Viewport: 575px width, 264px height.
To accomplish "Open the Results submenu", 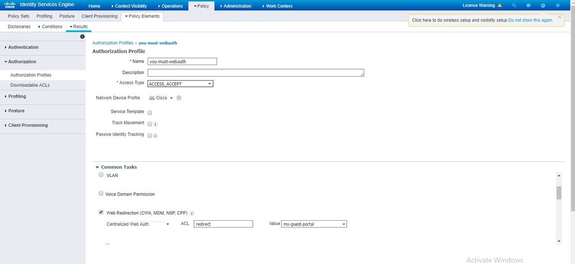I will click(x=78, y=27).
